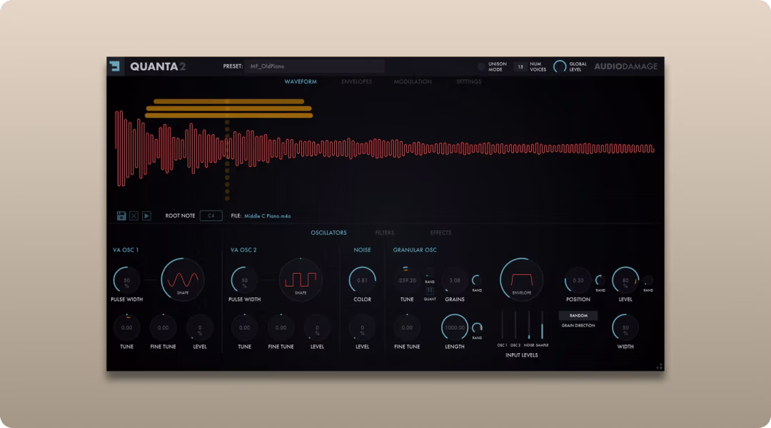The height and width of the screenshot is (428, 771).
Task: Switch to the Settings tab
Action: click(x=468, y=81)
